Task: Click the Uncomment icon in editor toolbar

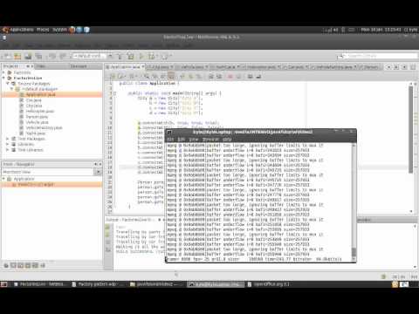Action: click(258, 76)
